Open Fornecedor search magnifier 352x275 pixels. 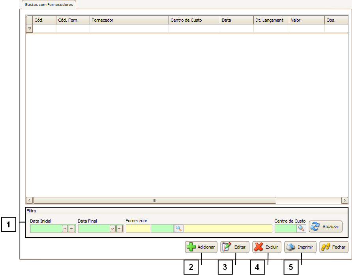pyautogui.click(x=179, y=228)
